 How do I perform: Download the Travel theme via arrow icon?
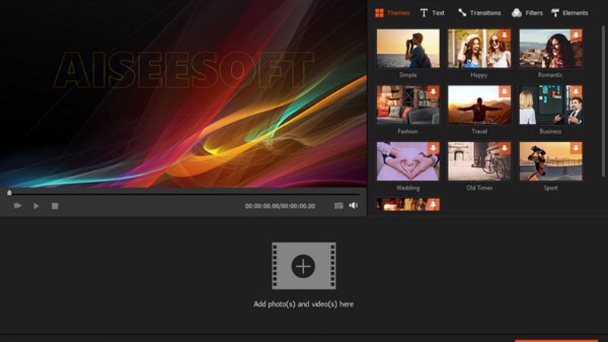tap(505, 92)
